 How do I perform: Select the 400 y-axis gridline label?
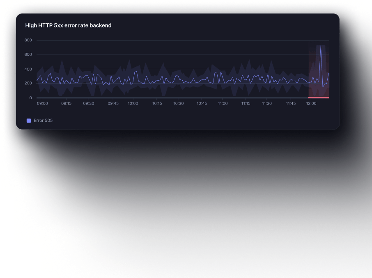(x=28, y=69)
